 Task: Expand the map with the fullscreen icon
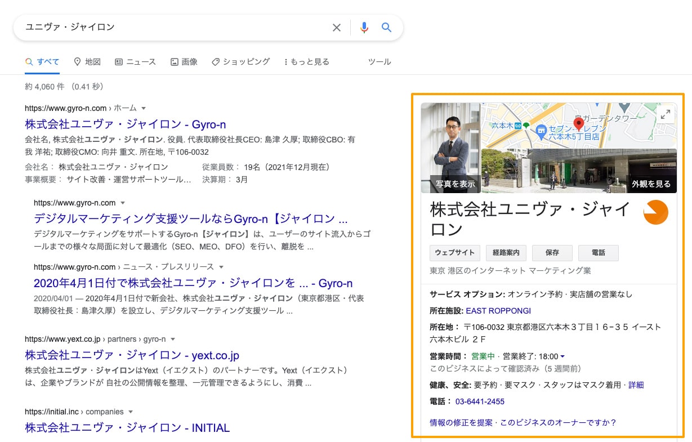click(665, 115)
